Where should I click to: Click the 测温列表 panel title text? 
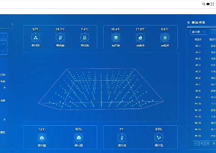point(198,22)
